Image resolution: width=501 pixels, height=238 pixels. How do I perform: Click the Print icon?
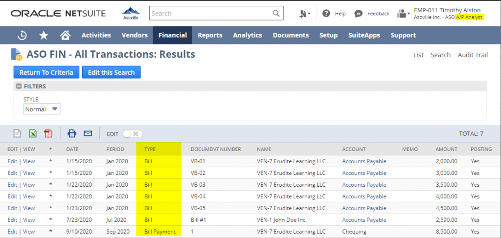click(72, 133)
